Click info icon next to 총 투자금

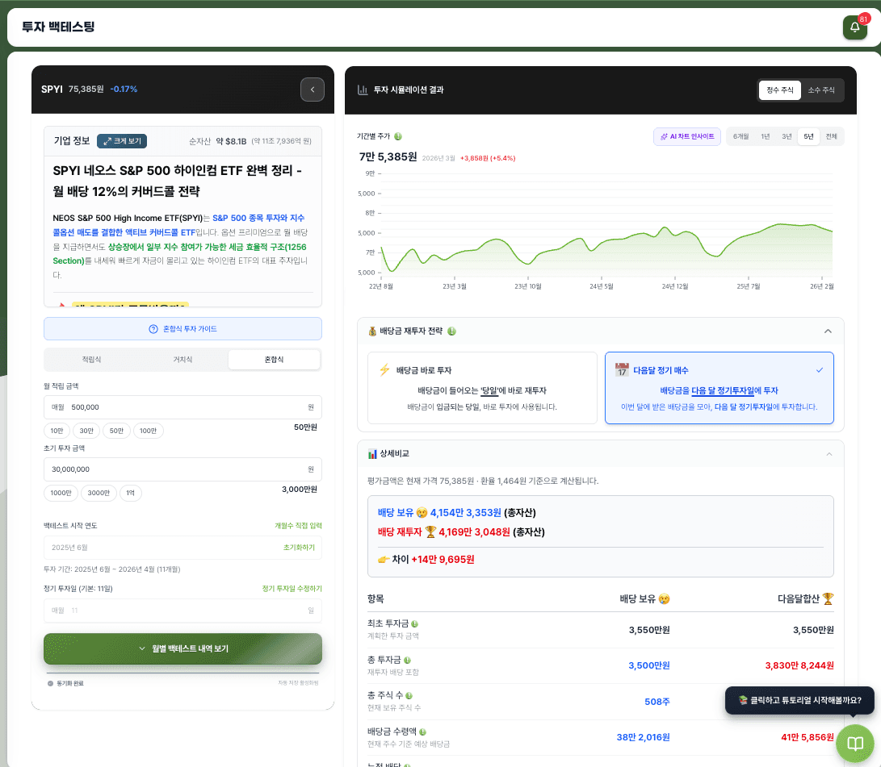tap(407, 661)
